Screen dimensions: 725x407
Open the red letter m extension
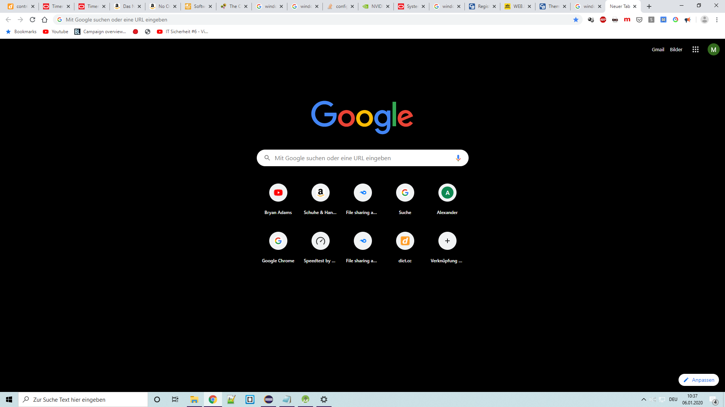[x=627, y=20]
